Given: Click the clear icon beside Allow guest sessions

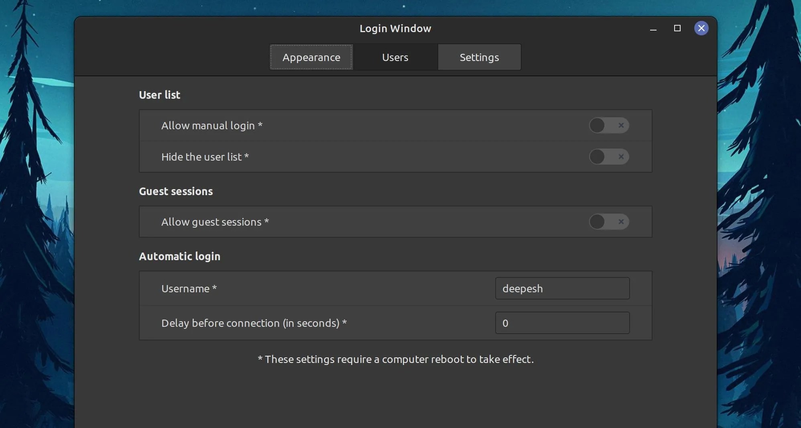Looking at the screenshot, I should [x=621, y=222].
